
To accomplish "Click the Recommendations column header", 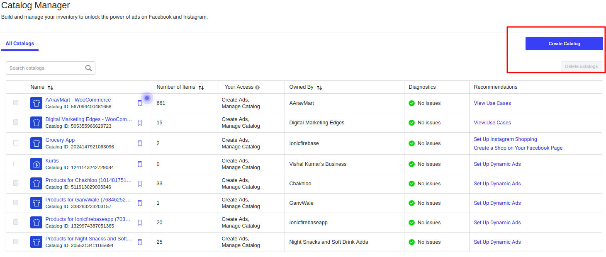I will 496,87.
